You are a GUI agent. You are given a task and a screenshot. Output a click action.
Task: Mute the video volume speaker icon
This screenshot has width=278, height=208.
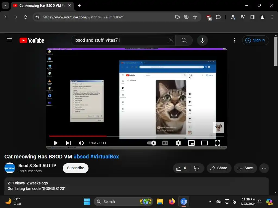81,143
